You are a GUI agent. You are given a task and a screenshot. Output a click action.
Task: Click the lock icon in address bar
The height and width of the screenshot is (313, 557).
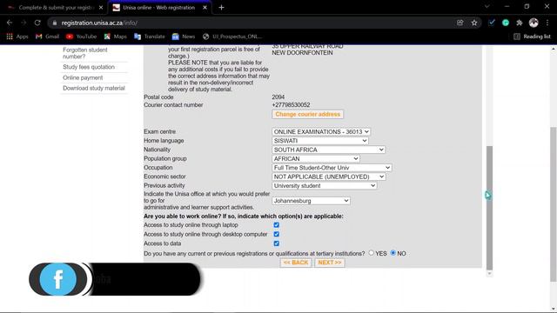pyautogui.click(x=54, y=23)
